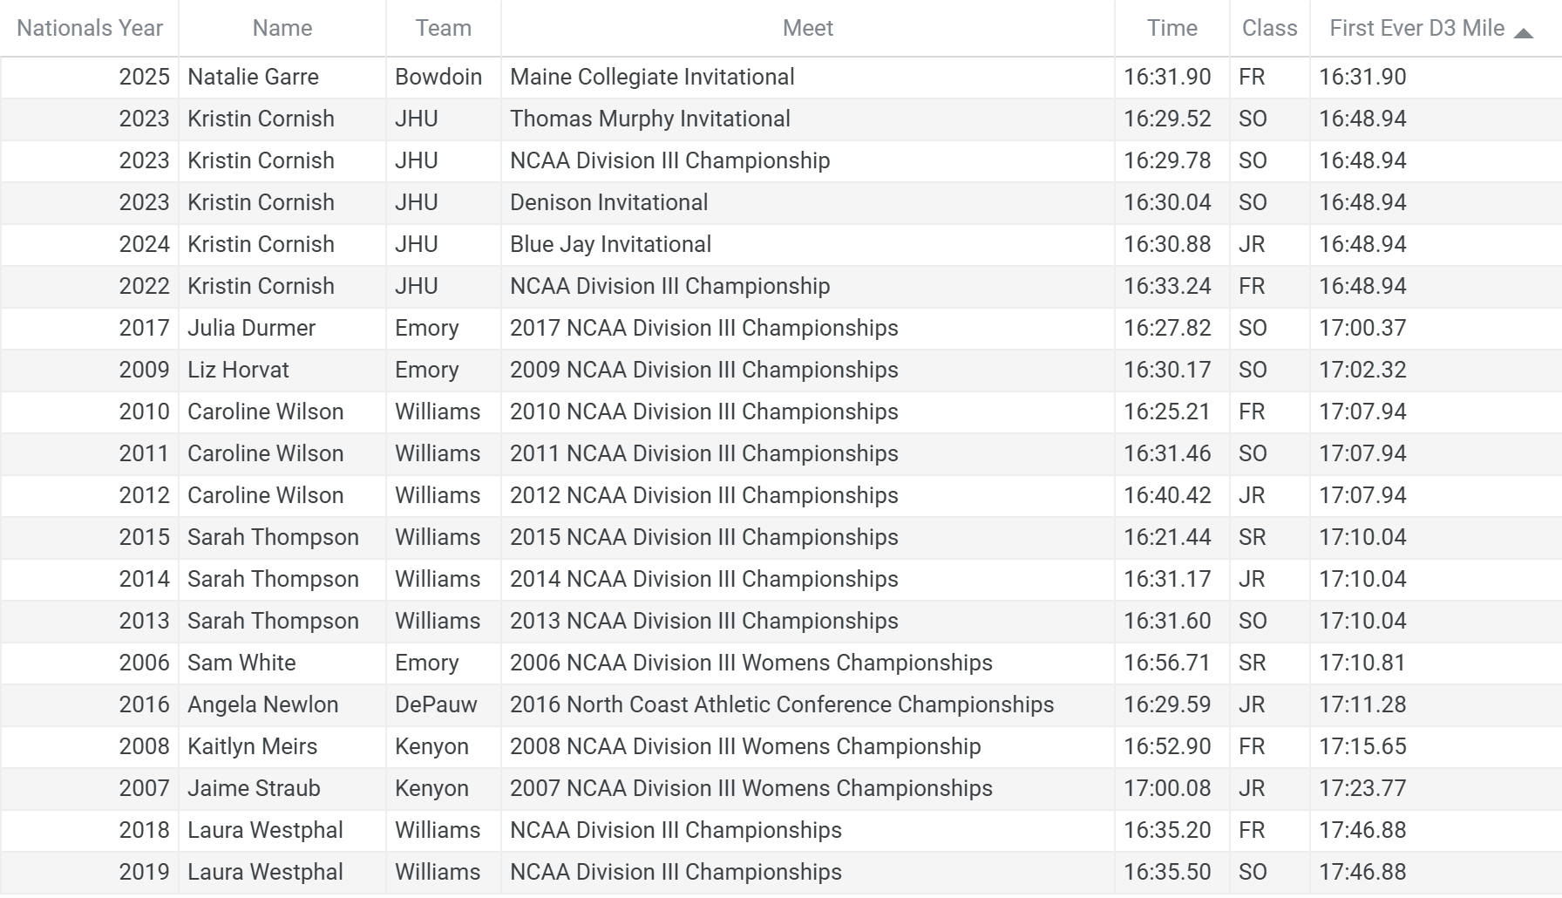Select Thomas Murphy Invitational meet cell
Screen dimensions: 1562x898
pos(649,119)
